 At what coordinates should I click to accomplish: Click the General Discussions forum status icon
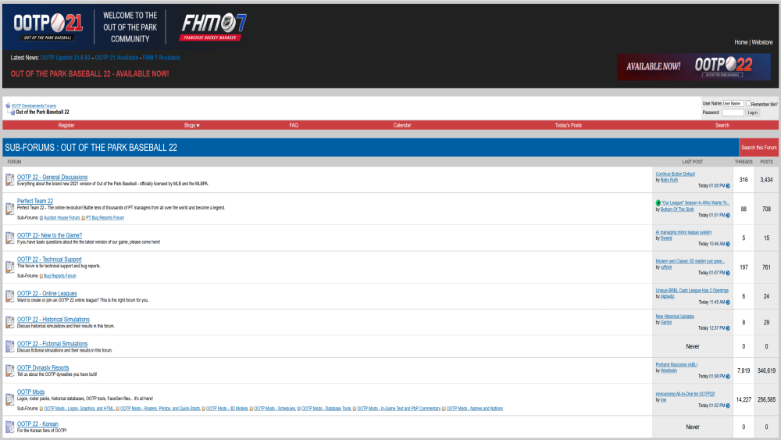pos(9,180)
